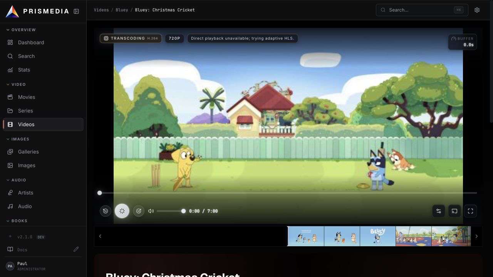This screenshot has width=493, height=277.
Task: Open the Search page in sidebar
Action: pos(43,56)
